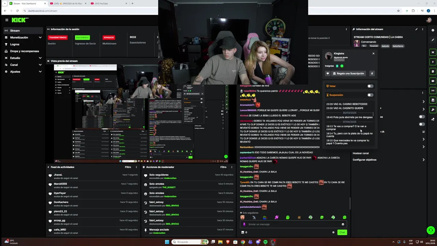Toggle the Suspensión switch for Kingteka

[x=370, y=95]
